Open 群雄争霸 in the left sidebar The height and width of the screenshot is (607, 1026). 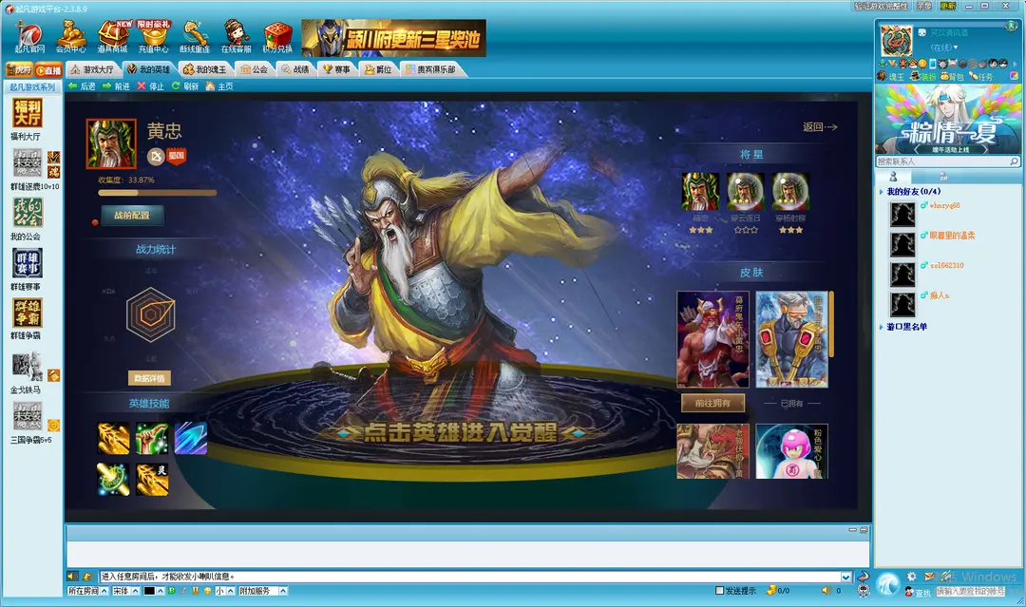[27, 319]
